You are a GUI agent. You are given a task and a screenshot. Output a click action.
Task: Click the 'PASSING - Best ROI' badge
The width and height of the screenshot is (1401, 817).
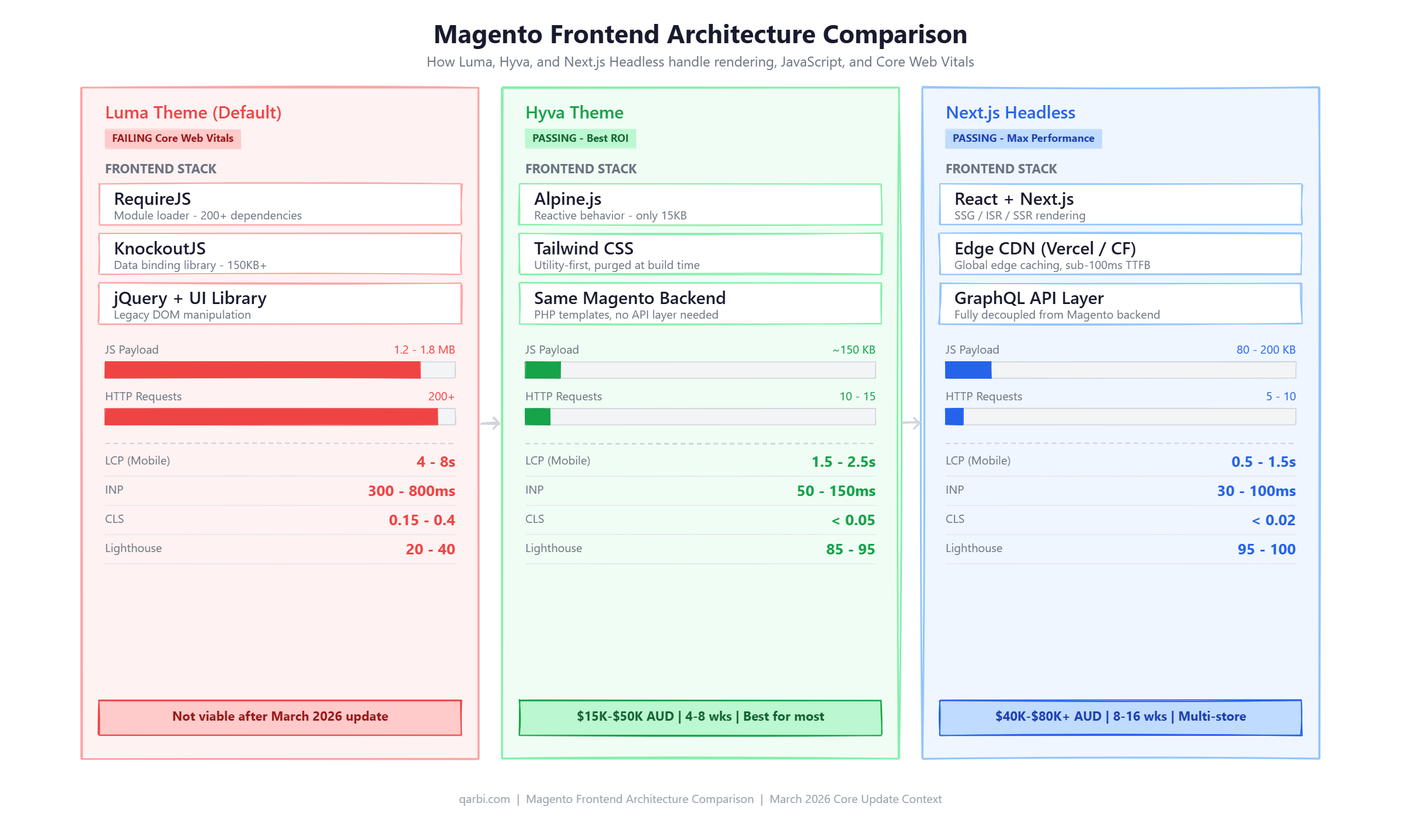pos(581,138)
